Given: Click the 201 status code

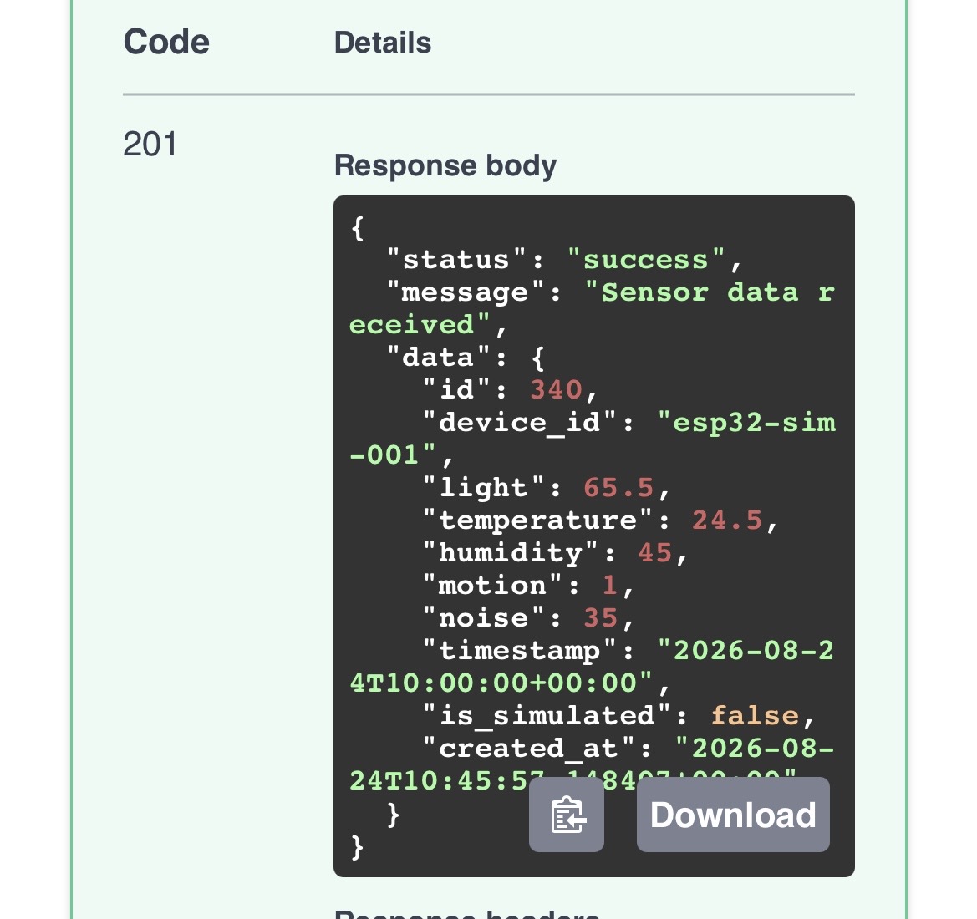Looking at the screenshot, I should coord(150,144).
